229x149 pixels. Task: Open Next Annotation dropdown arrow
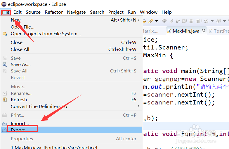coord(212,21)
